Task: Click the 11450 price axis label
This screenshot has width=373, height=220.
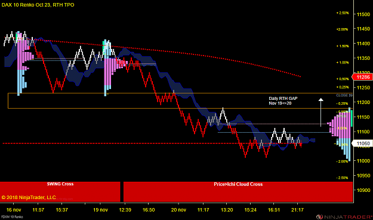Action: point(363,29)
